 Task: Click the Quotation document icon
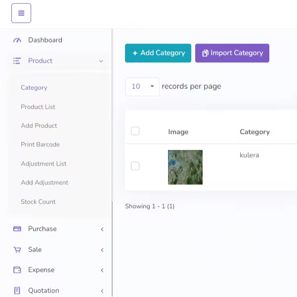17,291
